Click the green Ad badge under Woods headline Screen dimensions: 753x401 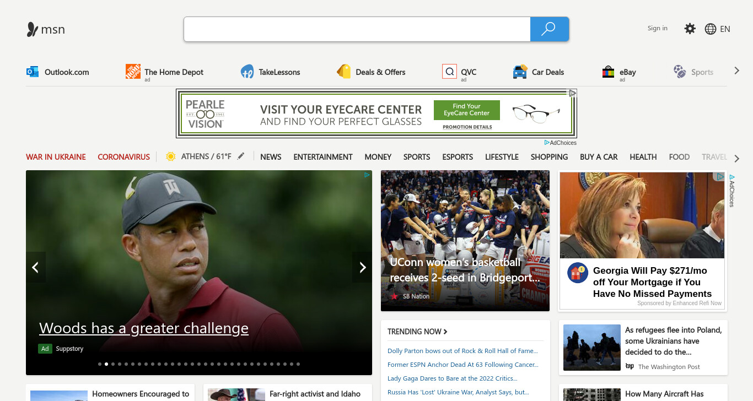45,349
